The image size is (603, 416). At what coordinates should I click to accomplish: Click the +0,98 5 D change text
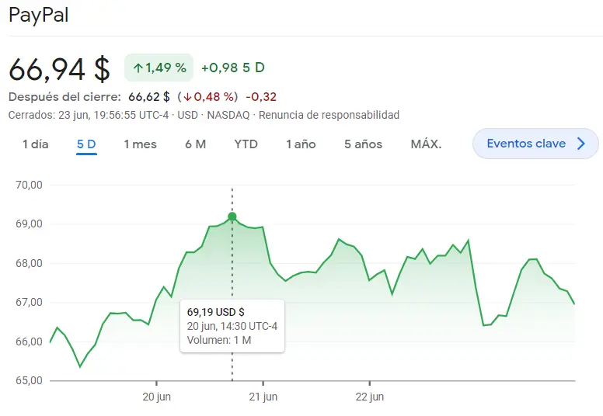[x=233, y=68]
